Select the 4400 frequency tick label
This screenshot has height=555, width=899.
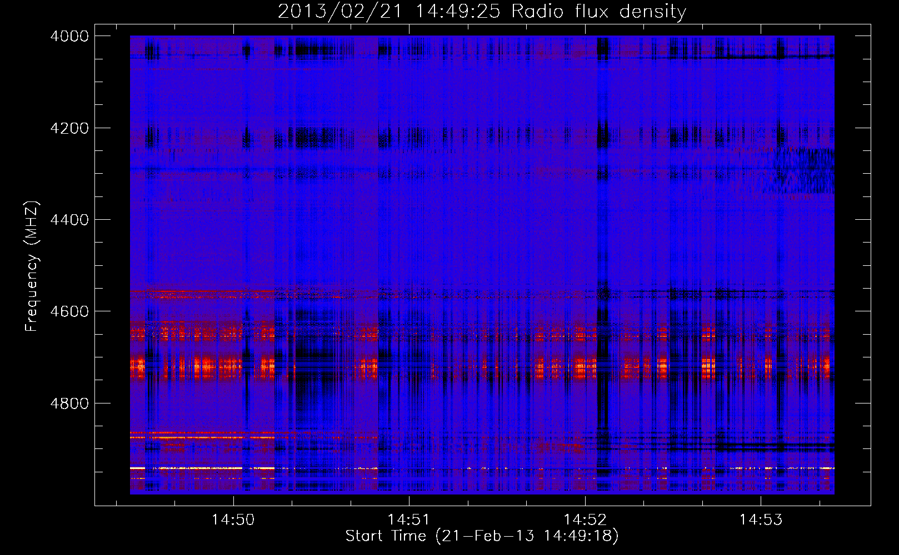[x=69, y=220]
